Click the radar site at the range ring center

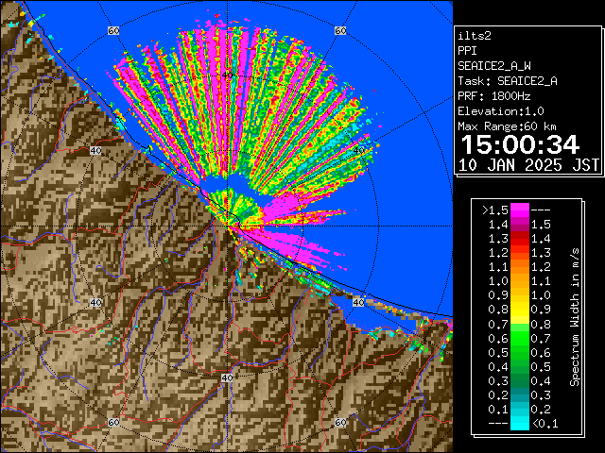pyautogui.click(x=227, y=226)
